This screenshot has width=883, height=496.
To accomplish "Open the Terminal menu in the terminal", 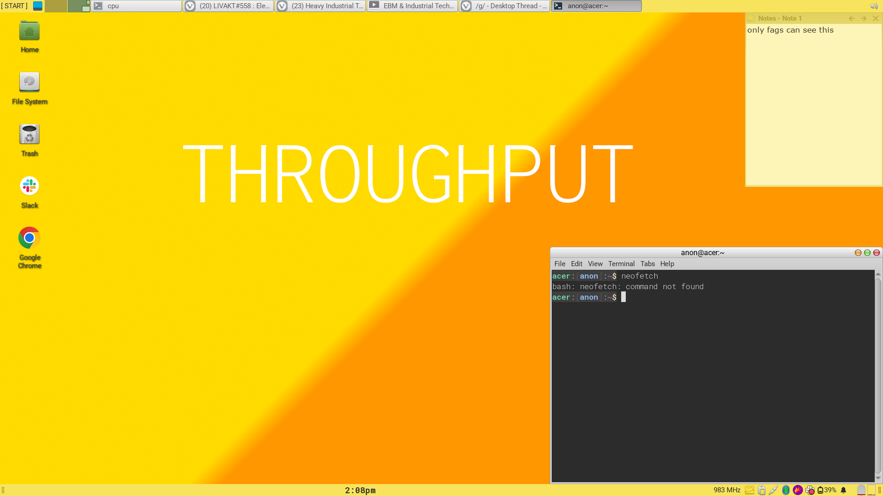I will (622, 264).
